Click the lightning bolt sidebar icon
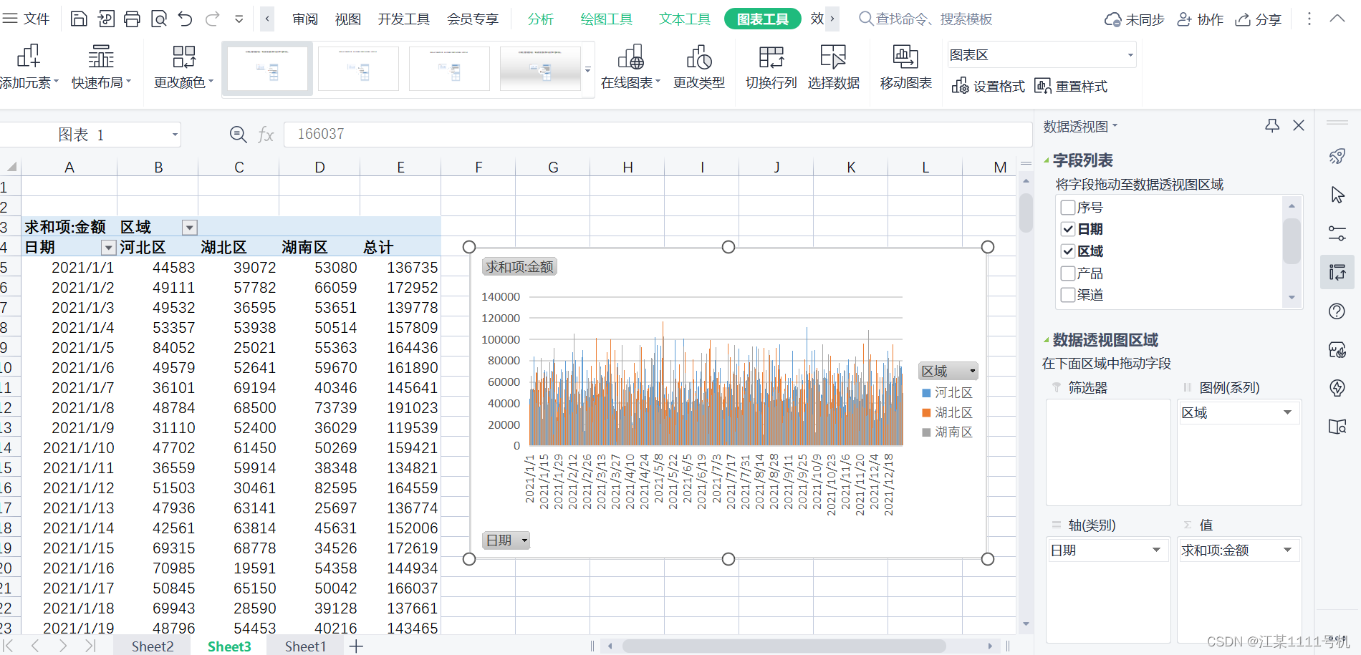 tap(1337, 388)
